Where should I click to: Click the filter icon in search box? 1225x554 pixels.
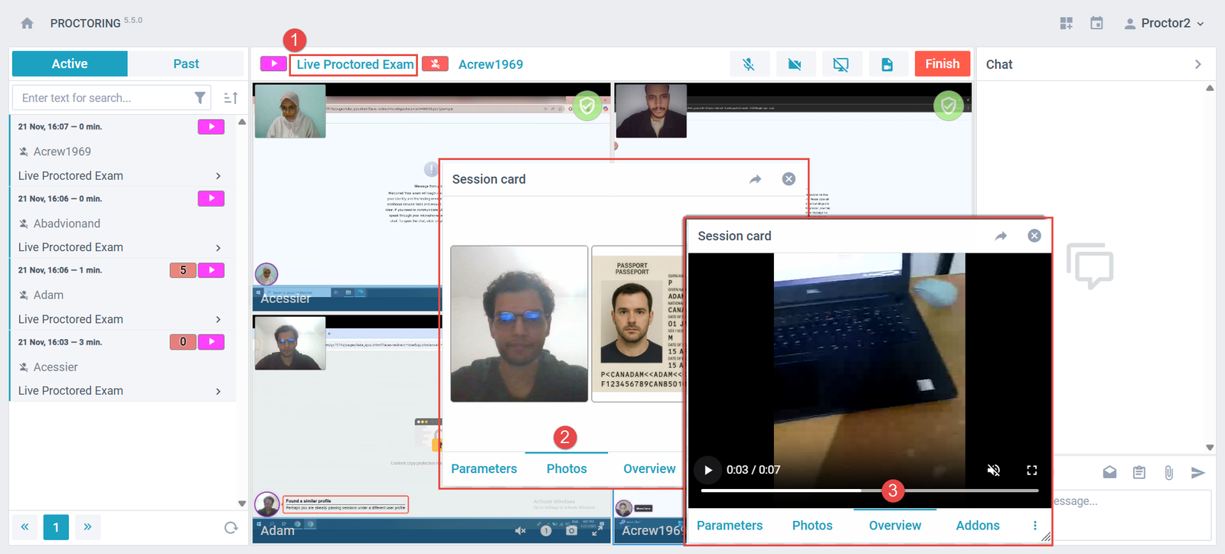pyautogui.click(x=200, y=98)
